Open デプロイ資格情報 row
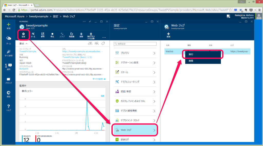 pos(135,111)
